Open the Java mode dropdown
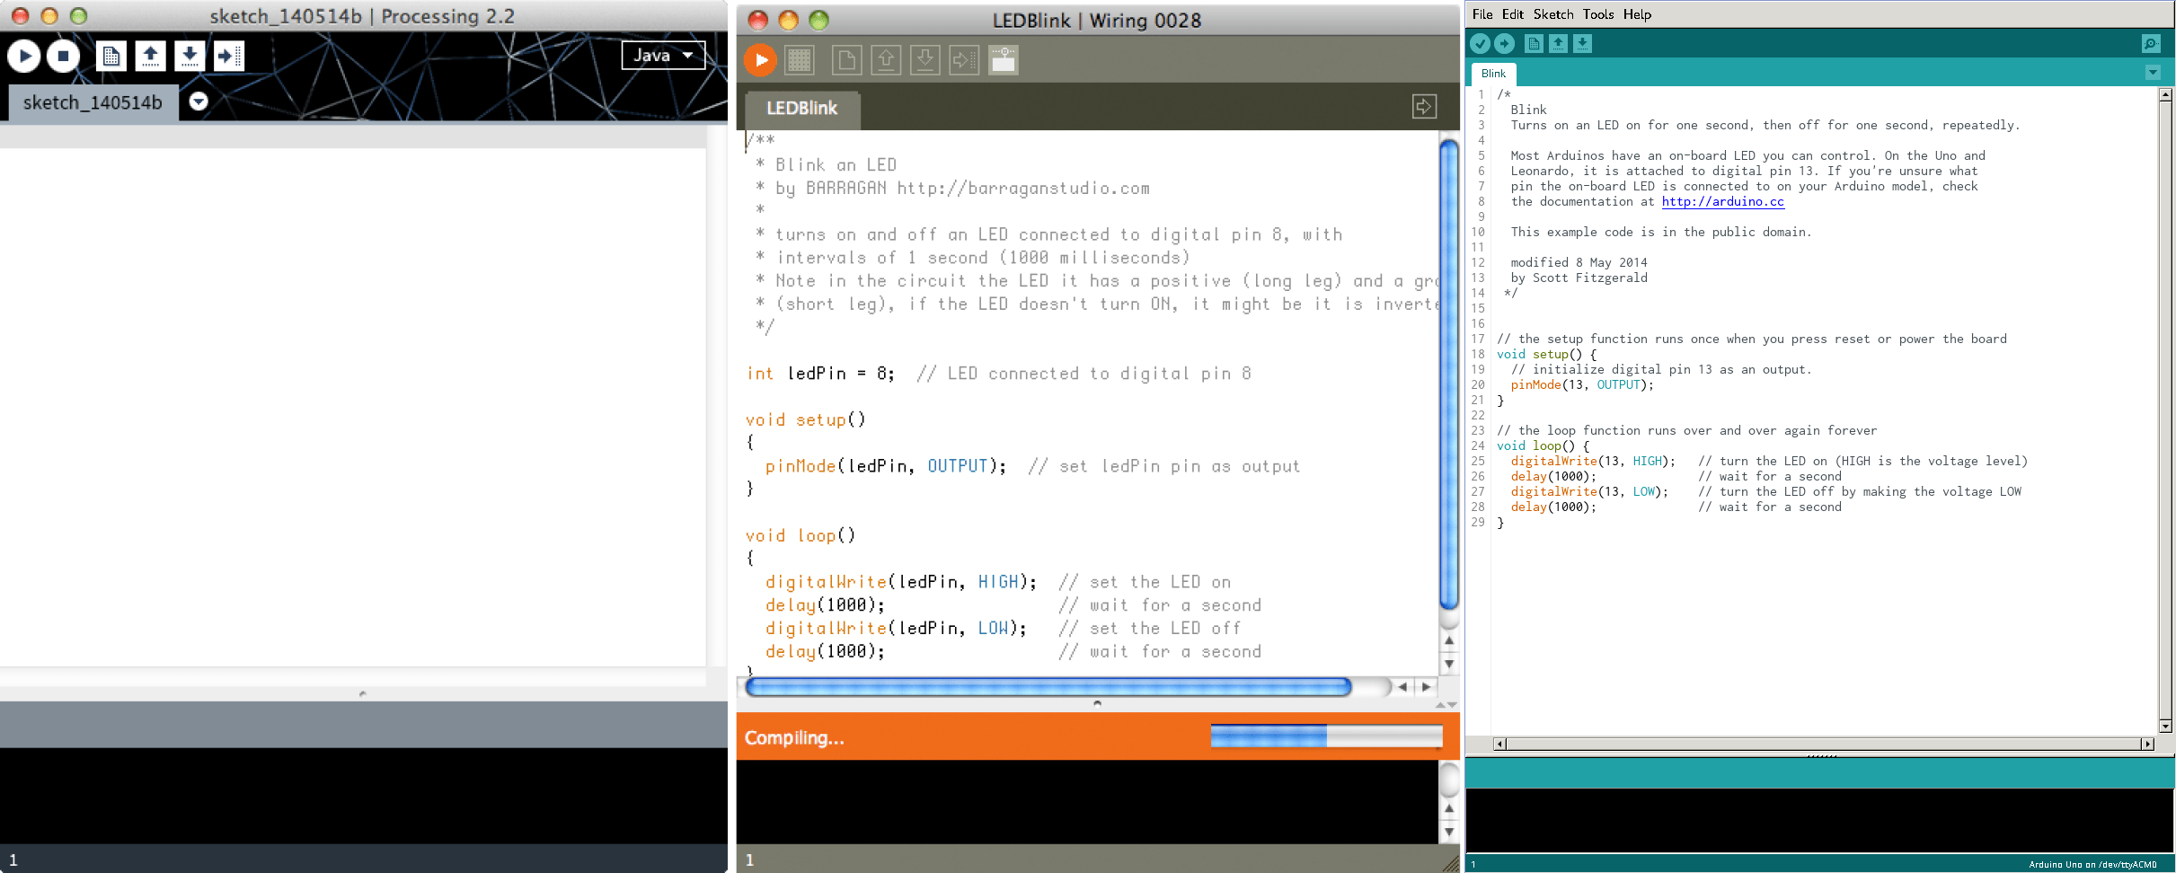The width and height of the screenshot is (2176, 873). pos(663,55)
